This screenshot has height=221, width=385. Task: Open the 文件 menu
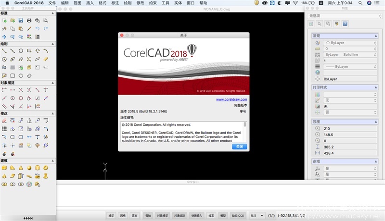52,3
